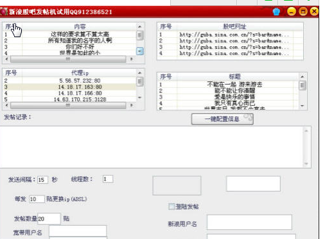325x239 pixels.
Task: Select URL row number 1 in 股吧网址 list
Action: pos(230,35)
